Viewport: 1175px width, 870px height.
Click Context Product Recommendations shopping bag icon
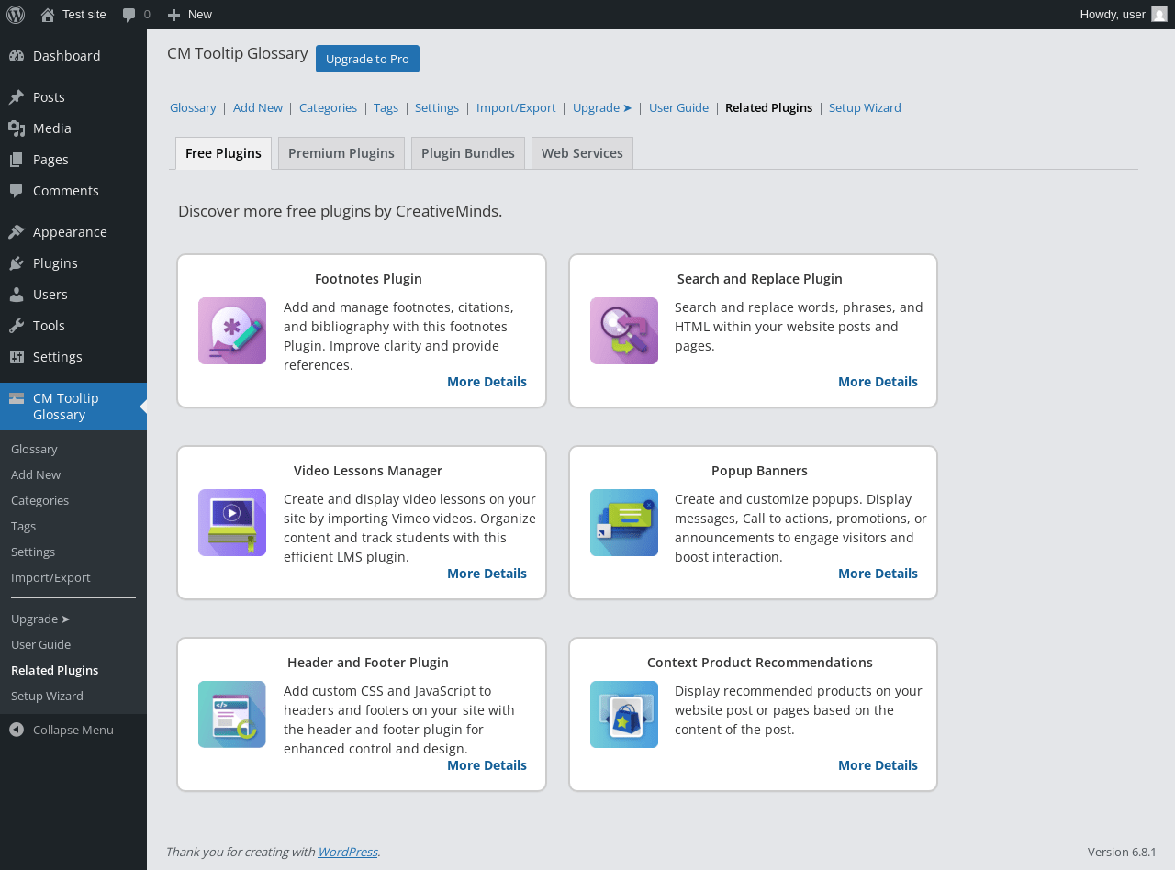pyautogui.click(x=624, y=714)
